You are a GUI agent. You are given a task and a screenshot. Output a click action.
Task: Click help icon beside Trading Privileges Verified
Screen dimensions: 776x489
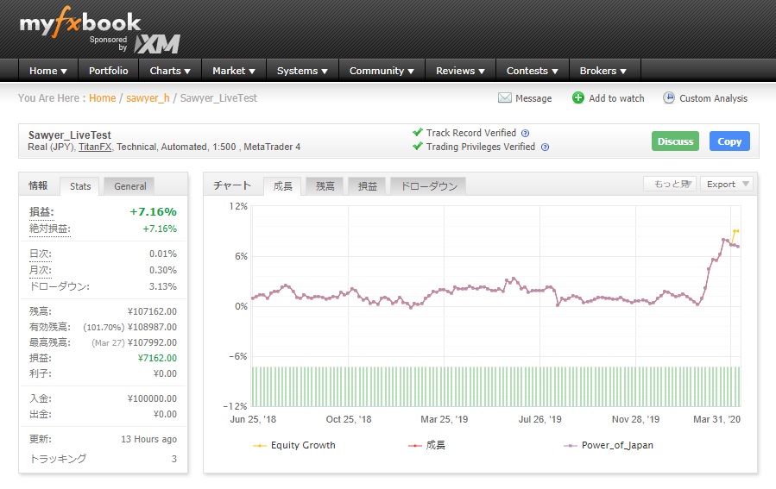(545, 147)
